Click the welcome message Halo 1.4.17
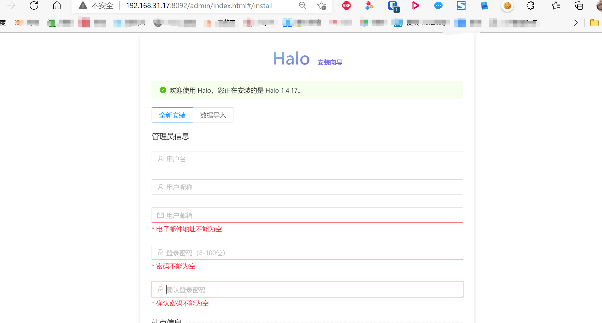602x323 pixels. 236,90
